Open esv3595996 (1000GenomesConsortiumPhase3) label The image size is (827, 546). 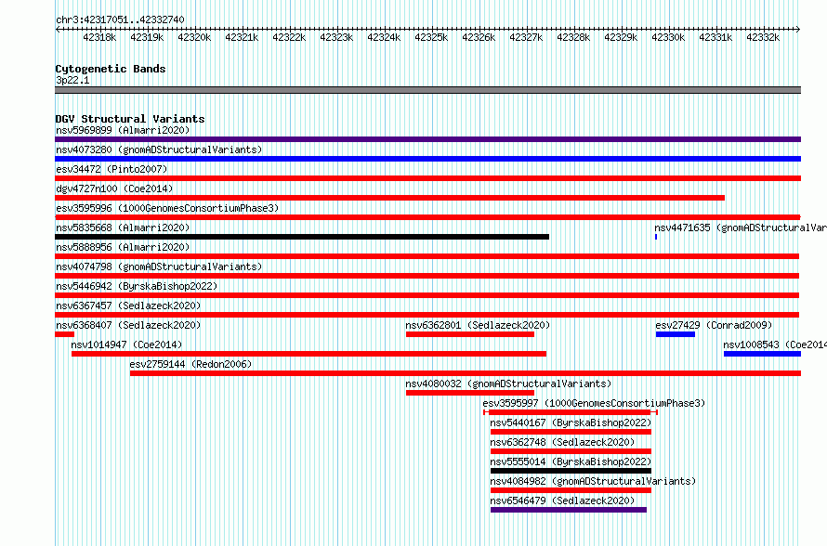point(167,208)
